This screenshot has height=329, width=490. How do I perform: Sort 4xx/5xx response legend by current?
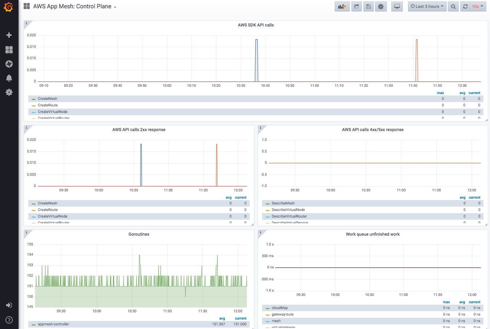[x=474, y=198]
